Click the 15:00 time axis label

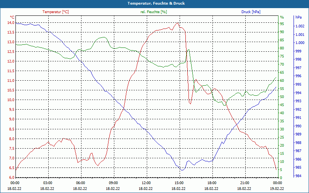point(179,183)
